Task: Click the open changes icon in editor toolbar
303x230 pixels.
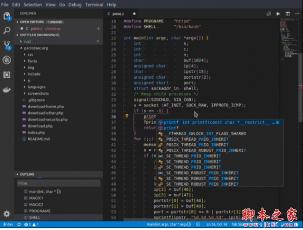Action: (x=269, y=14)
